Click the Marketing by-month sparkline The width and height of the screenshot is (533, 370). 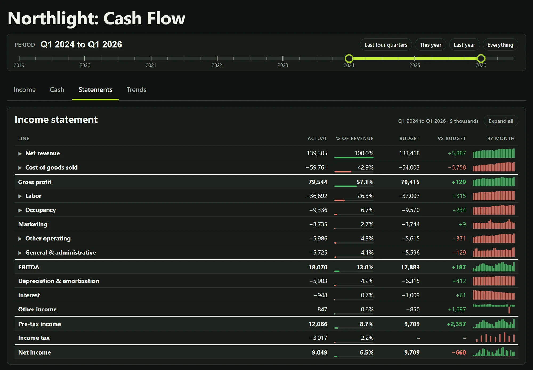494,224
